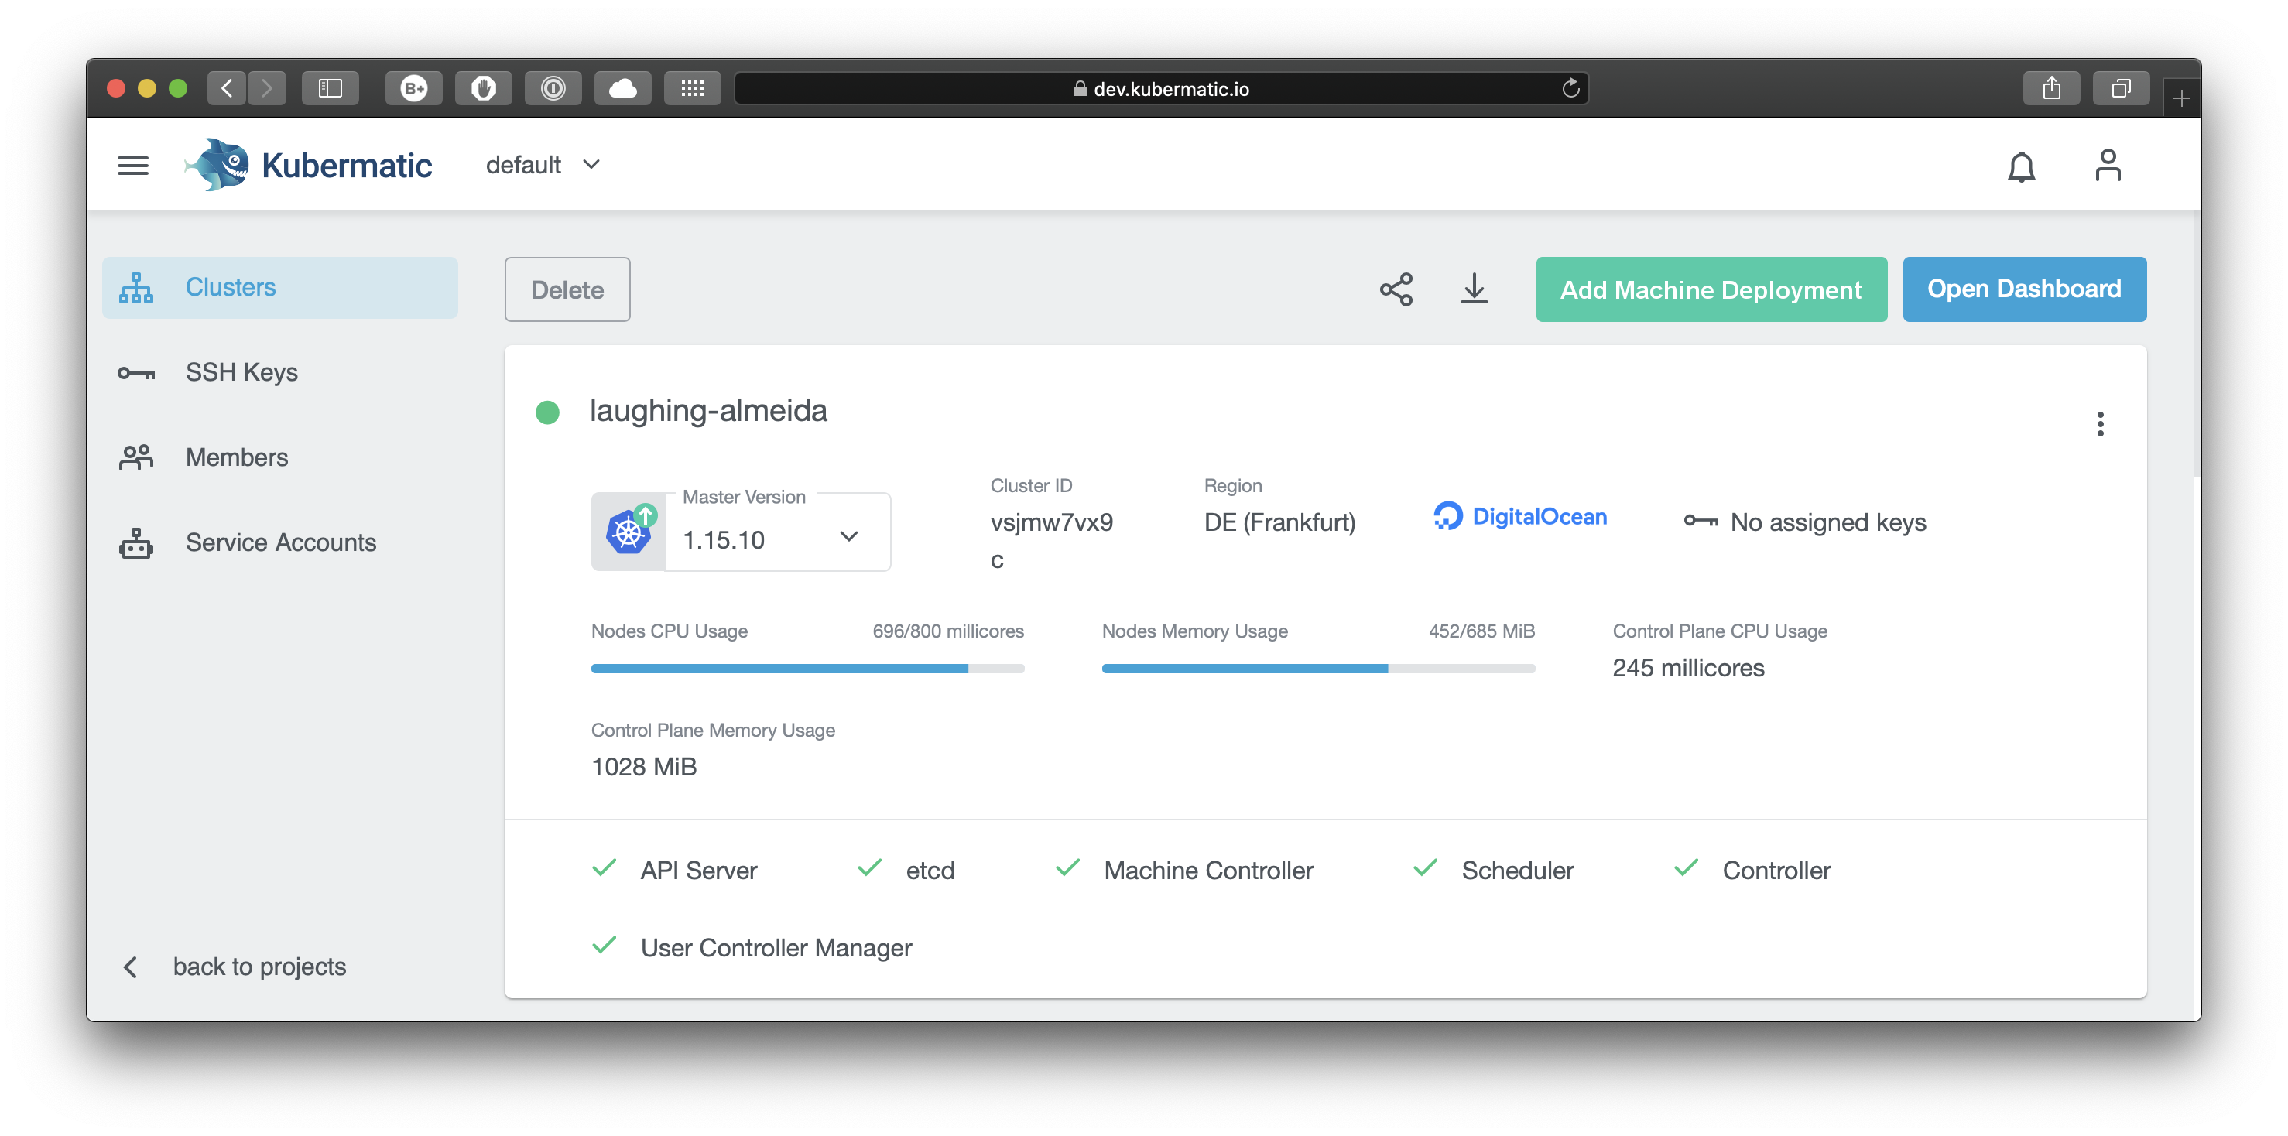Open the Members sidebar panel
2288x1136 pixels.
click(x=236, y=457)
